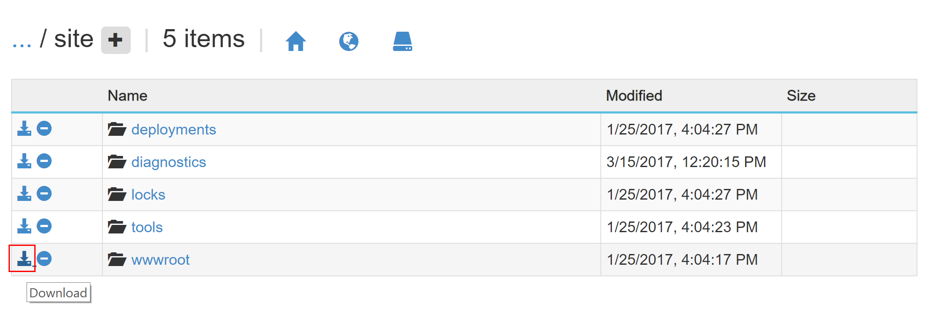The height and width of the screenshot is (317, 935).
Task: Download the locks folder
Action: click(24, 194)
